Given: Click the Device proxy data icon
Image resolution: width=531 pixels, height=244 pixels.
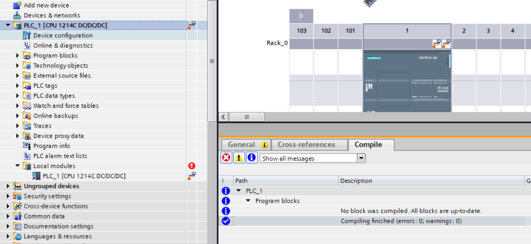Looking at the screenshot, I should tap(27, 136).
